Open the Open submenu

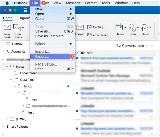(53, 14)
